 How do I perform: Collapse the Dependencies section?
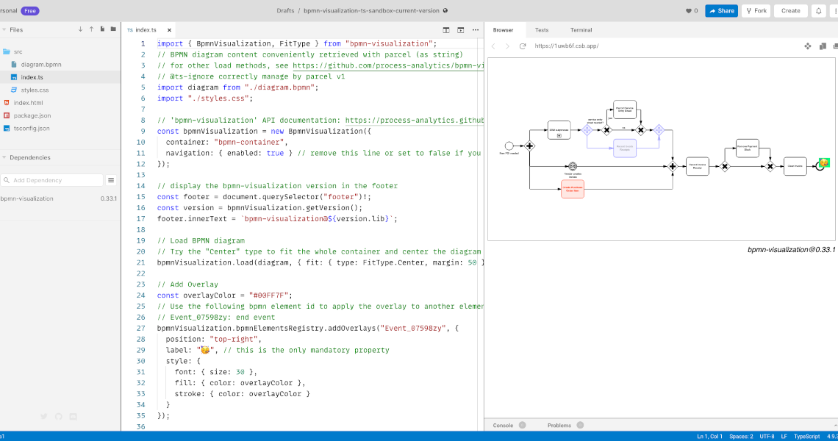pos(4,157)
